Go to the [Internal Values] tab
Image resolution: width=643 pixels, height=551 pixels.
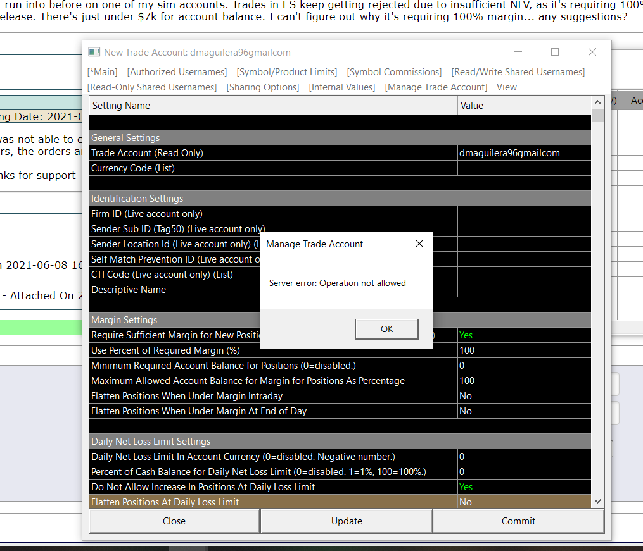342,87
